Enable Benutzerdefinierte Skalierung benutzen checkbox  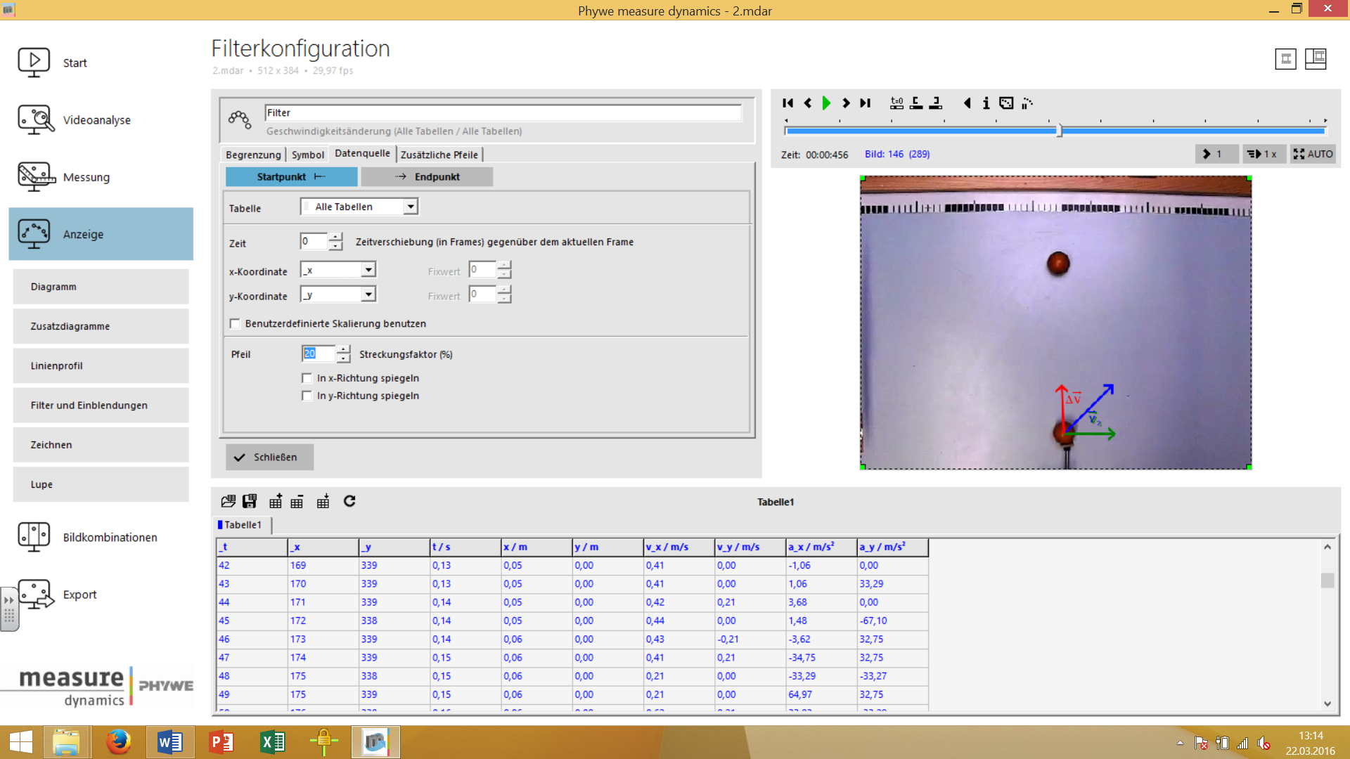[236, 324]
